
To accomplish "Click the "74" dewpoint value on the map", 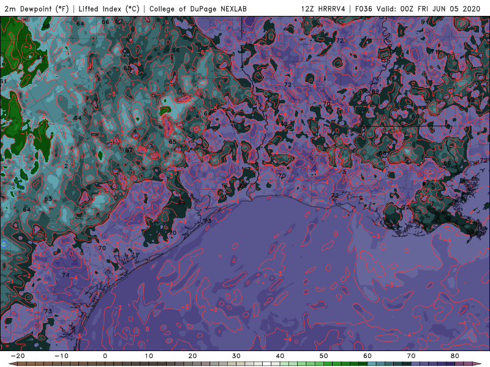I will pos(66,275).
